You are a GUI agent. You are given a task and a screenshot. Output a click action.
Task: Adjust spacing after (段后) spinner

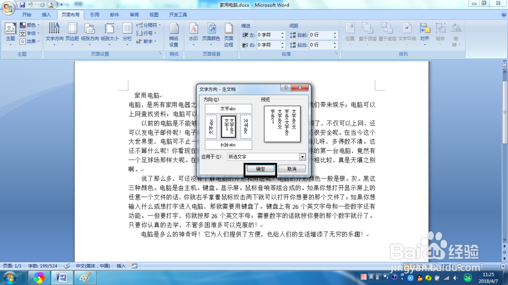335,45
